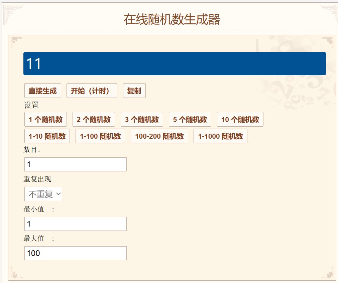Image resolution: width=338 pixels, height=283 pixels.
Task: Click the 在线随机数生成器 page title
Action: [x=172, y=19]
